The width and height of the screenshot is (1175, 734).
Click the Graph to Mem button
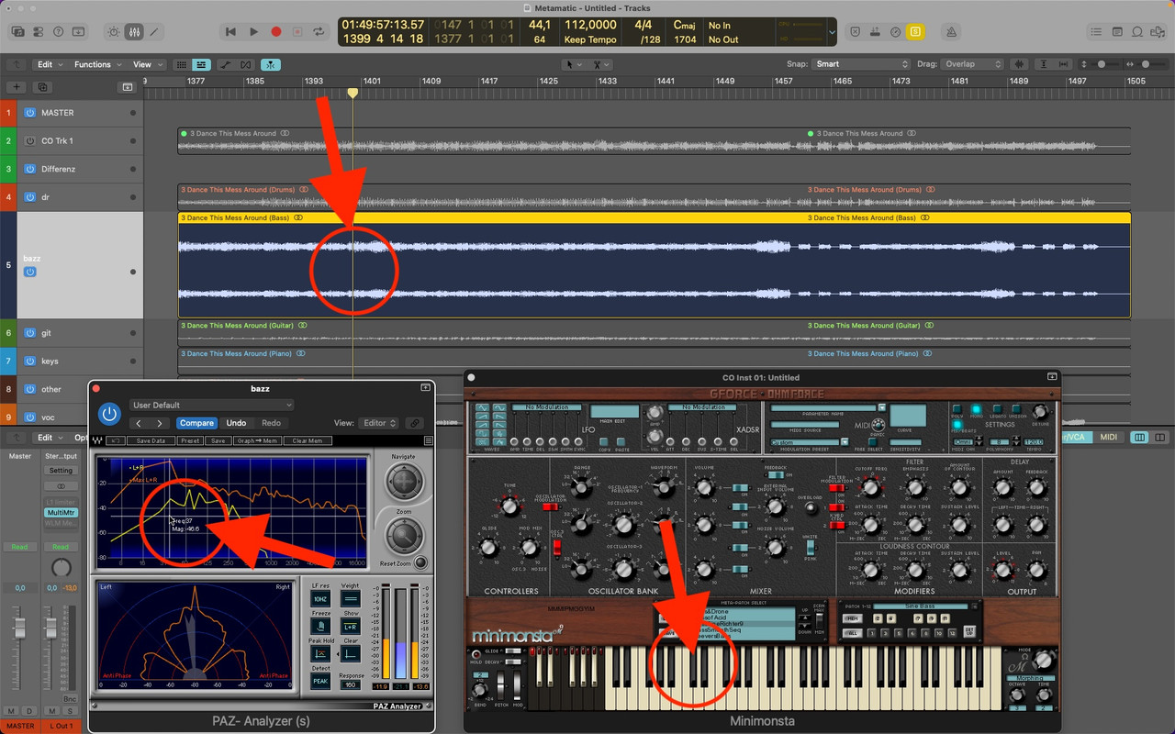click(x=257, y=441)
